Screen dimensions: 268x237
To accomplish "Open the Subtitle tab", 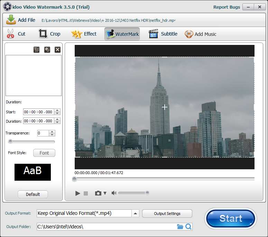I will point(163,34).
